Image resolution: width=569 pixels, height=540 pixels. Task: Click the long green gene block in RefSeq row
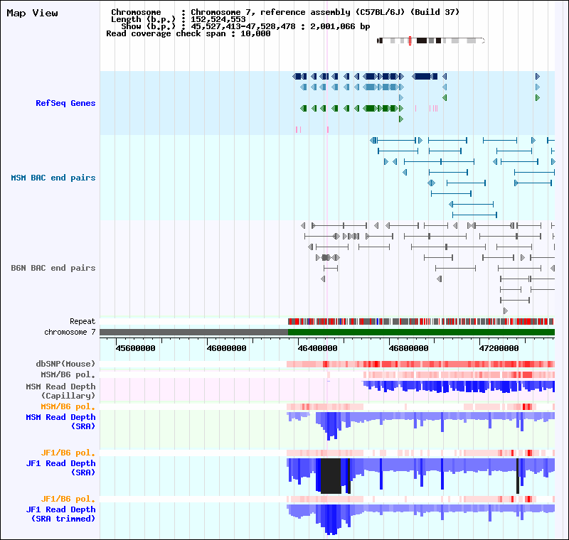tap(370, 109)
